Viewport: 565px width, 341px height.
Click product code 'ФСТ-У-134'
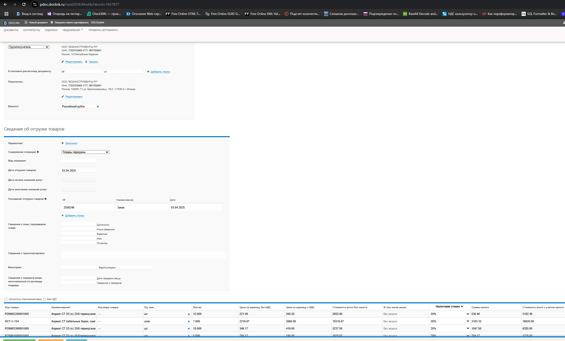12,321
